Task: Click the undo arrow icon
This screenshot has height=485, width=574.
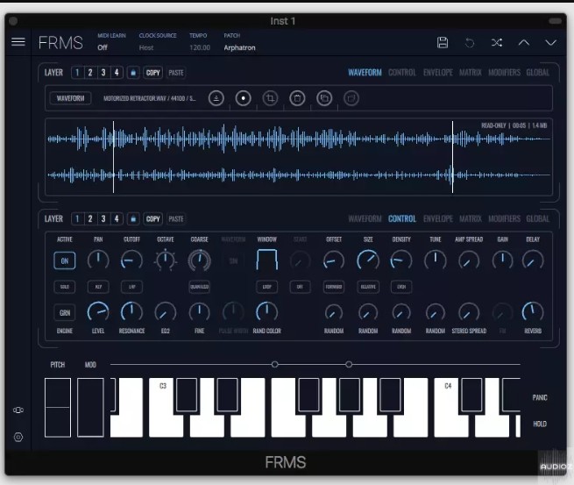Action: [470, 43]
